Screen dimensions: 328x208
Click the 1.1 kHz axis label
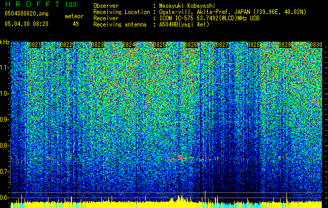click(5, 68)
